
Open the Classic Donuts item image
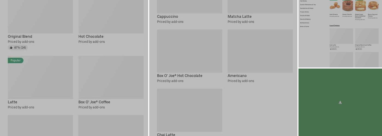click(x=348, y=6)
